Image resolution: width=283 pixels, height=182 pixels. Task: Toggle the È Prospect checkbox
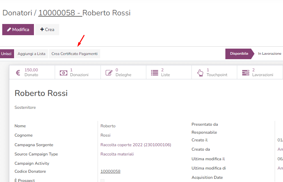tap(102, 181)
